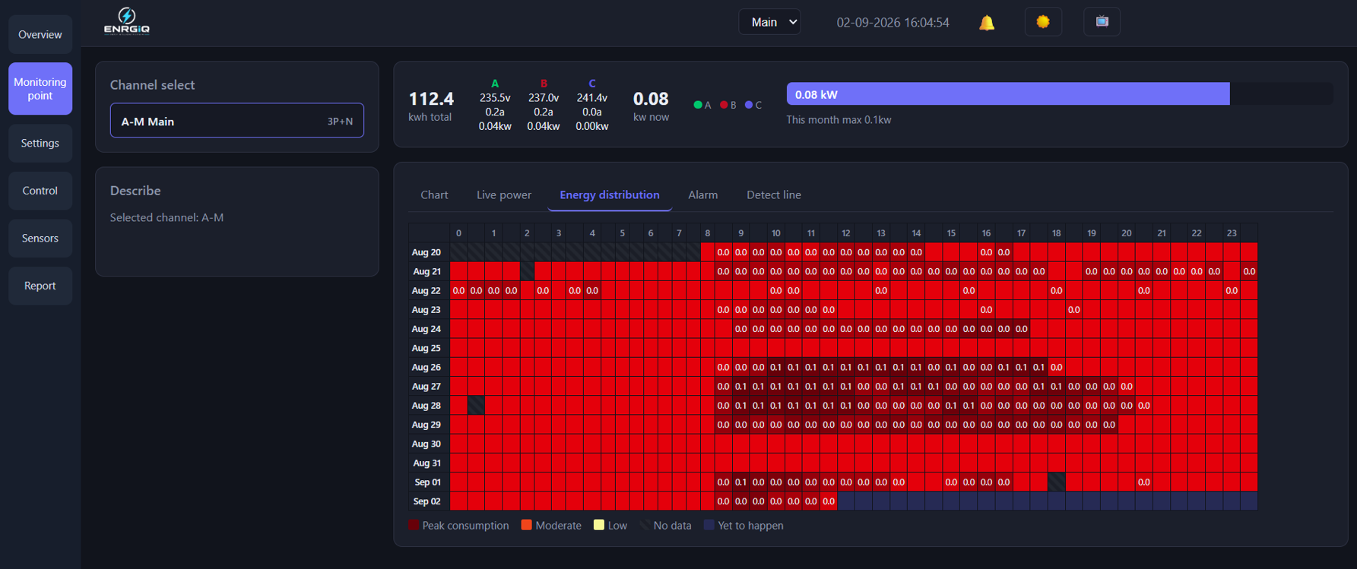Toggle the sun theme icon
The height and width of the screenshot is (569, 1357).
[1043, 22]
